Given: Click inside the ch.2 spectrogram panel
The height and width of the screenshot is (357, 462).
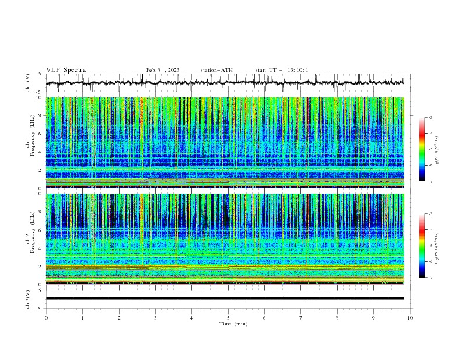Looking at the screenshot, I should point(225,239).
